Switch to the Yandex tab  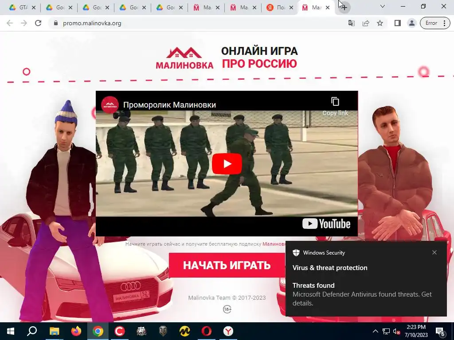coord(280,8)
